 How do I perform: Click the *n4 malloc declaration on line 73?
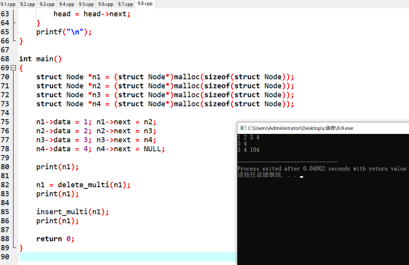[x=165, y=104]
